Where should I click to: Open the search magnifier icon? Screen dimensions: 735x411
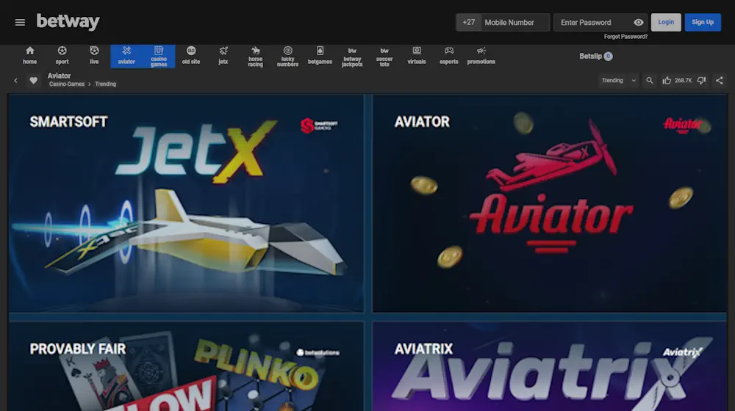click(x=649, y=81)
